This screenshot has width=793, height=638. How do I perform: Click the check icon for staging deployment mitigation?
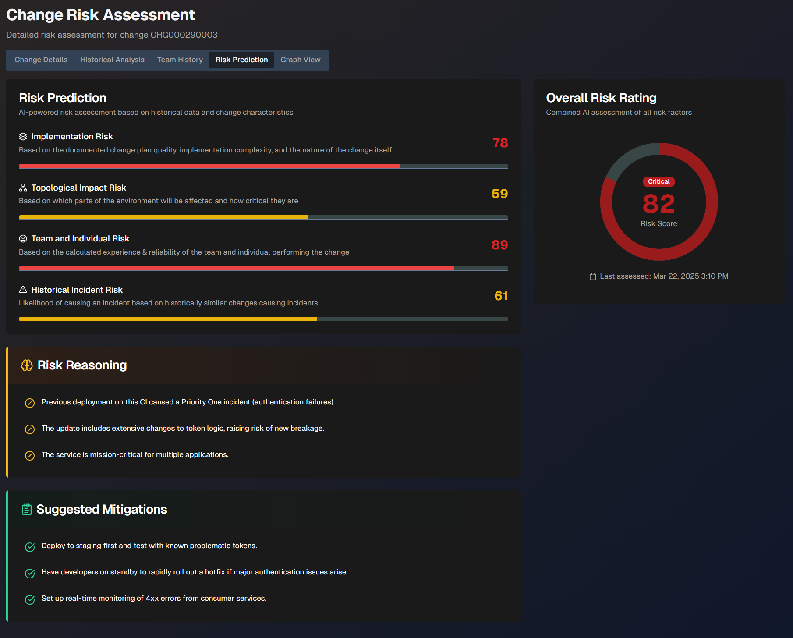(30, 547)
